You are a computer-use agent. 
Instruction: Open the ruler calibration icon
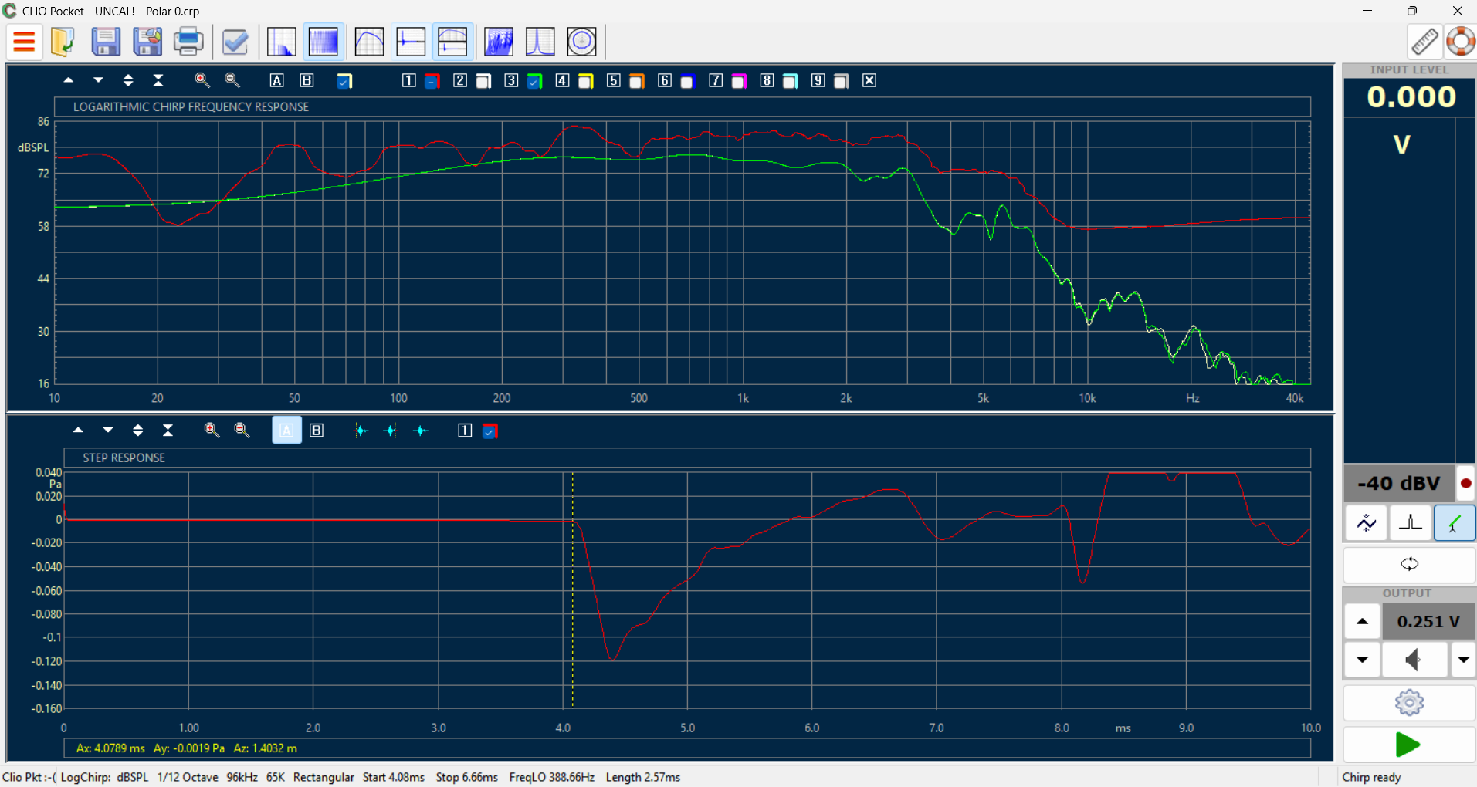[x=1424, y=42]
